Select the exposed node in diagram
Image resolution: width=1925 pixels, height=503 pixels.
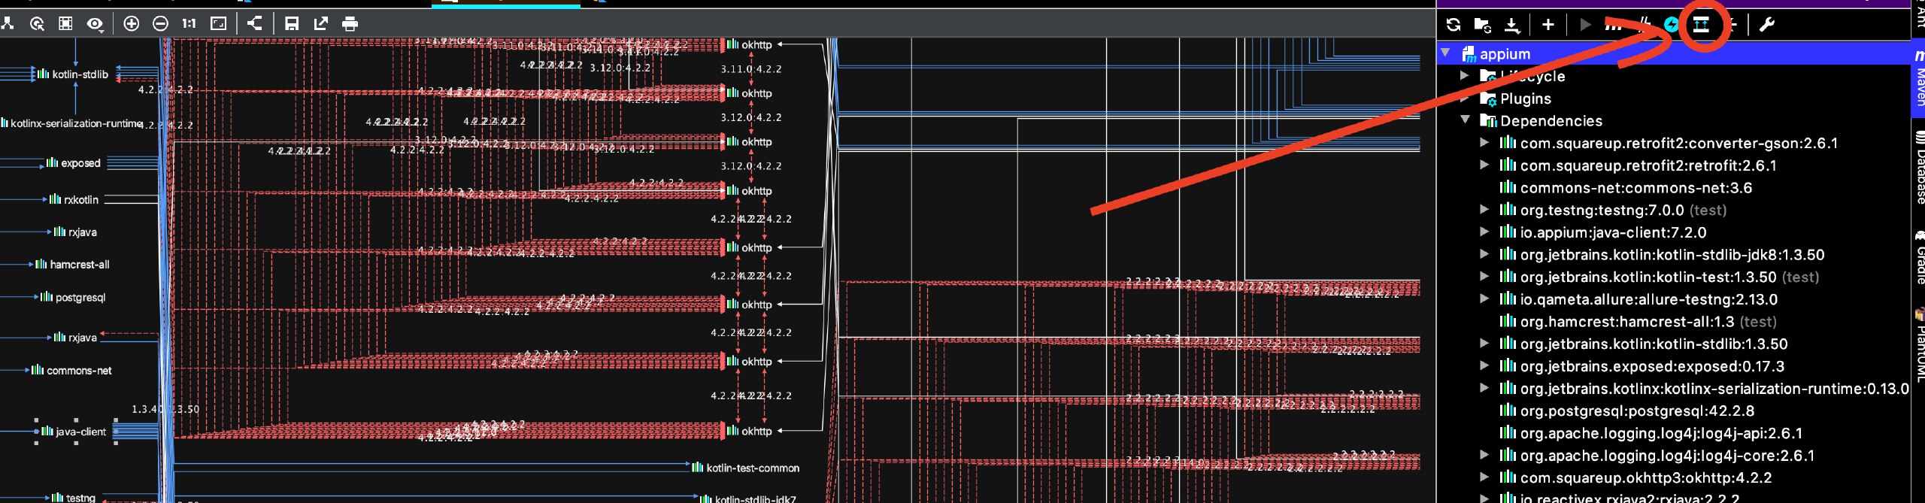[x=74, y=162]
